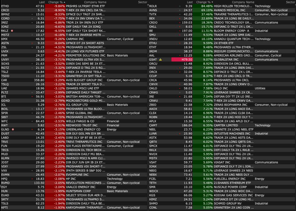Click the ascending sort arrow on the losers Change % header
296x211 pixels.
pyautogui.click(x=64, y=2)
